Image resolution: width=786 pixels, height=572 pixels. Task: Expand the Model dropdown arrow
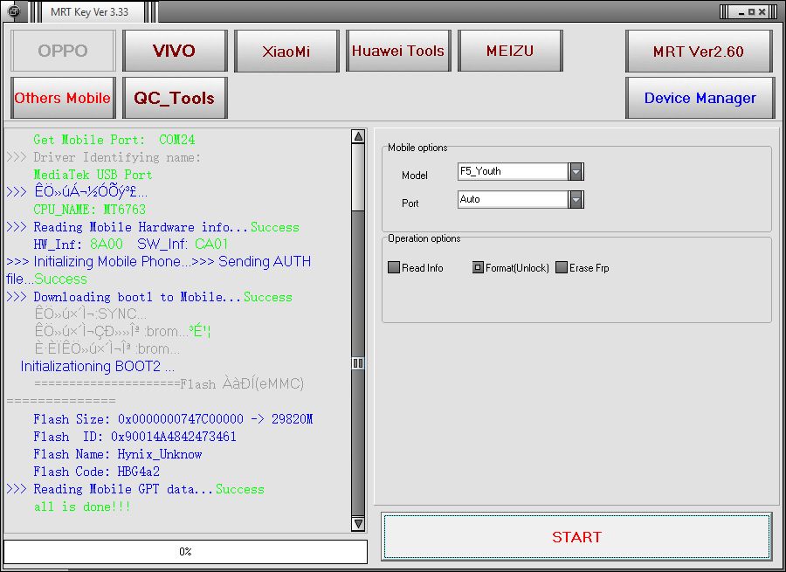576,171
